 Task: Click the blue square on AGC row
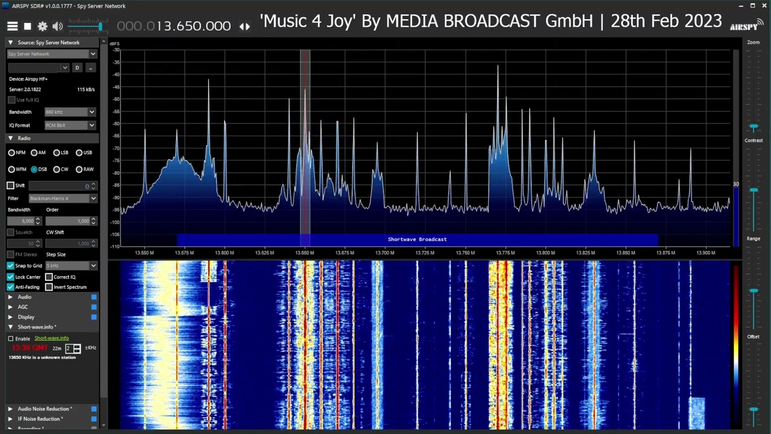[x=93, y=307]
